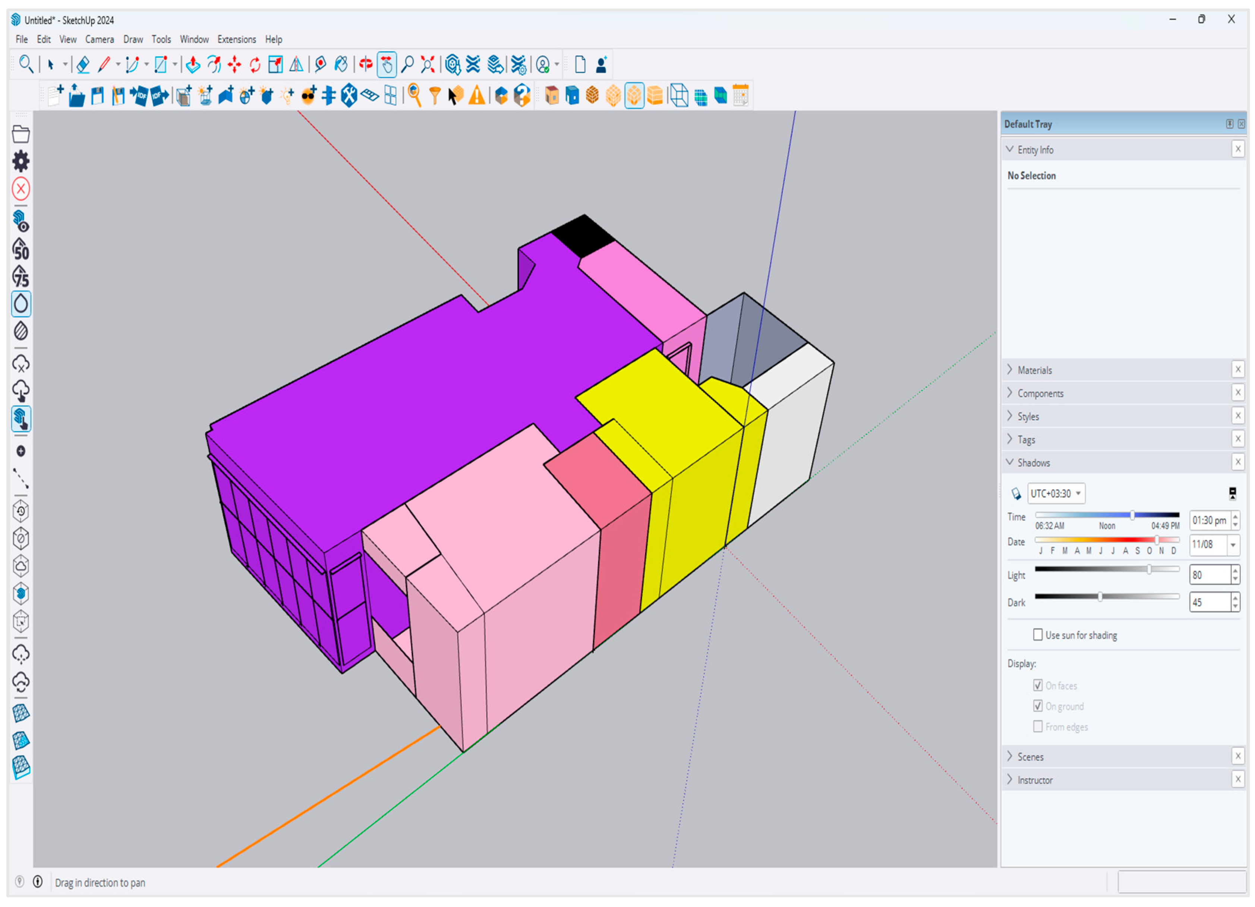
Task: Select the Eraser tool
Action: click(83, 65)
